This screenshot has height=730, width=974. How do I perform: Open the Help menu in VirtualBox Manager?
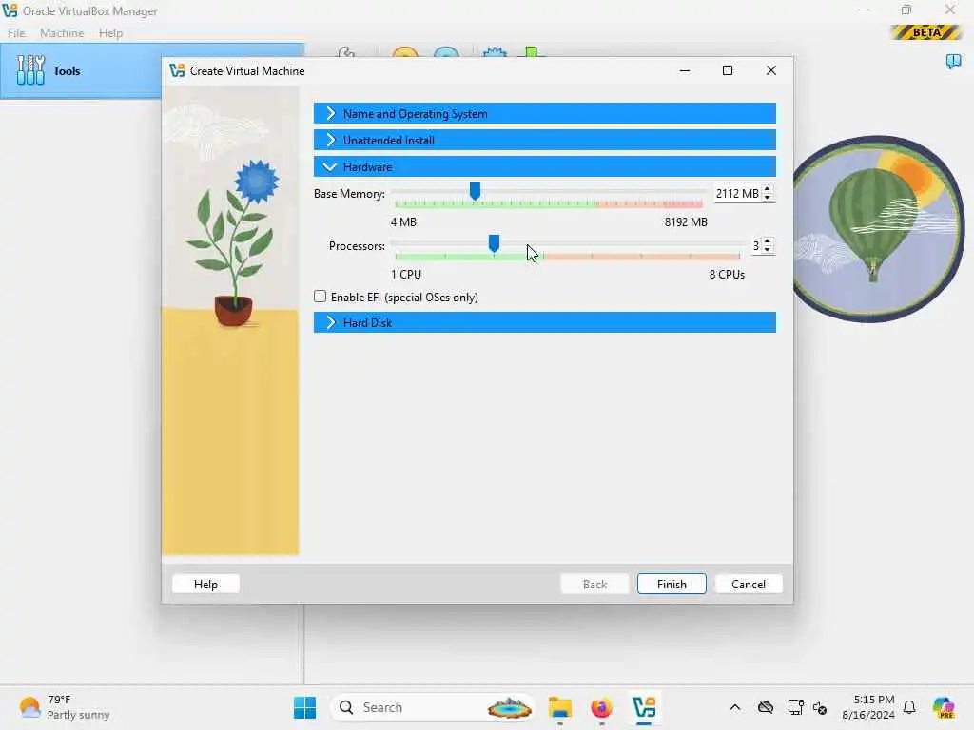point(110,33)
